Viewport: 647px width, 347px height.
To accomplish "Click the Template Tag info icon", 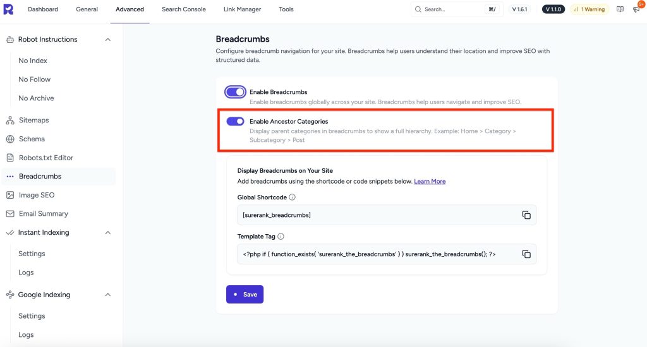I will click(x=281, y=237).
